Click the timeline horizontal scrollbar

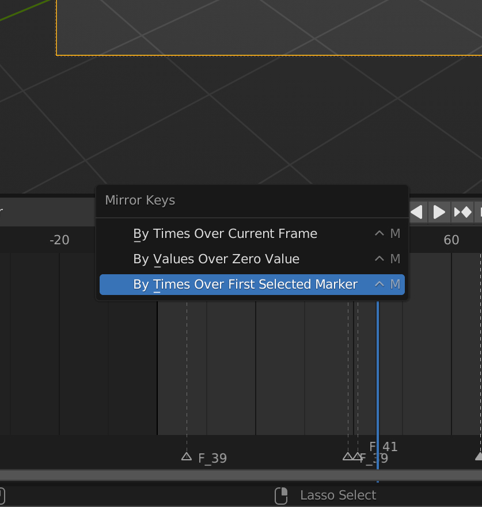point(230,475)
